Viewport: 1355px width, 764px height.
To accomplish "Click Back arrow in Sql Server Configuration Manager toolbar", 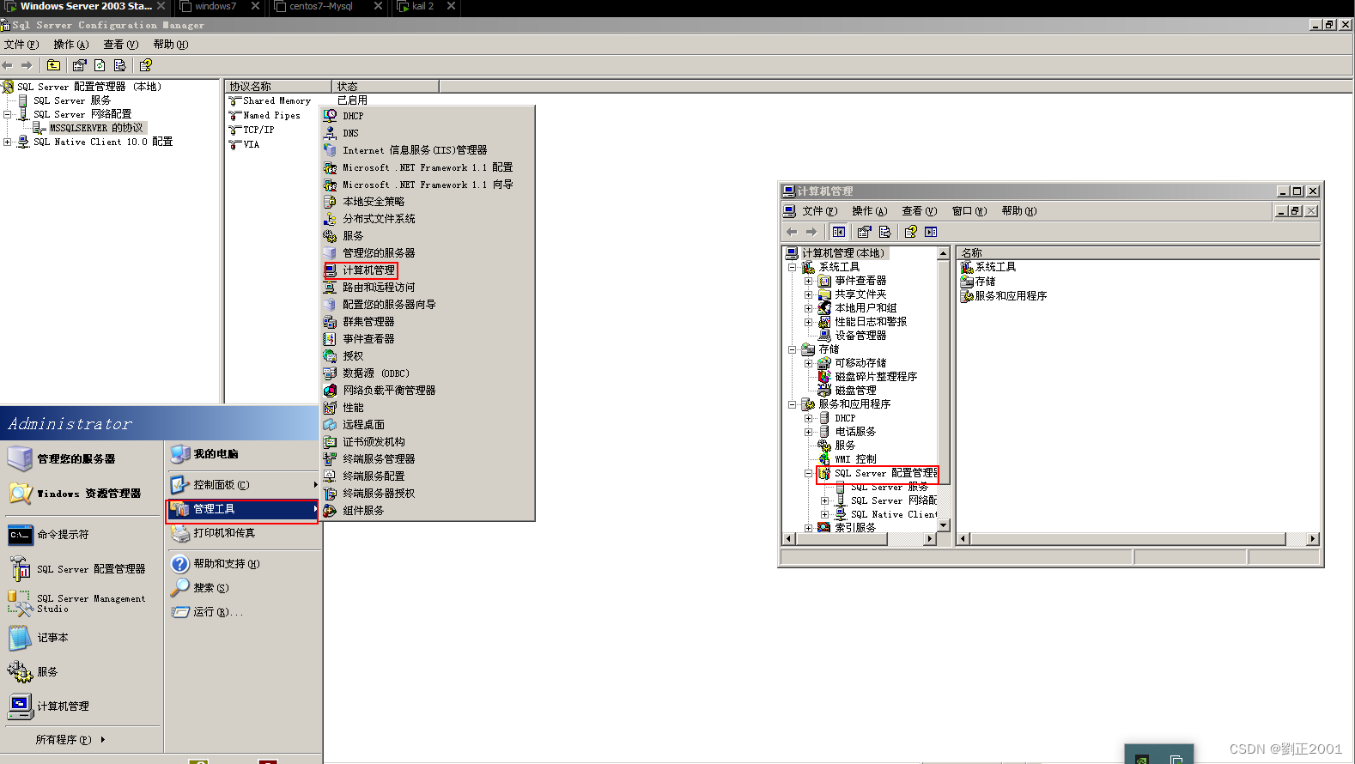I will pyautogui.click(x=8, y=65).
